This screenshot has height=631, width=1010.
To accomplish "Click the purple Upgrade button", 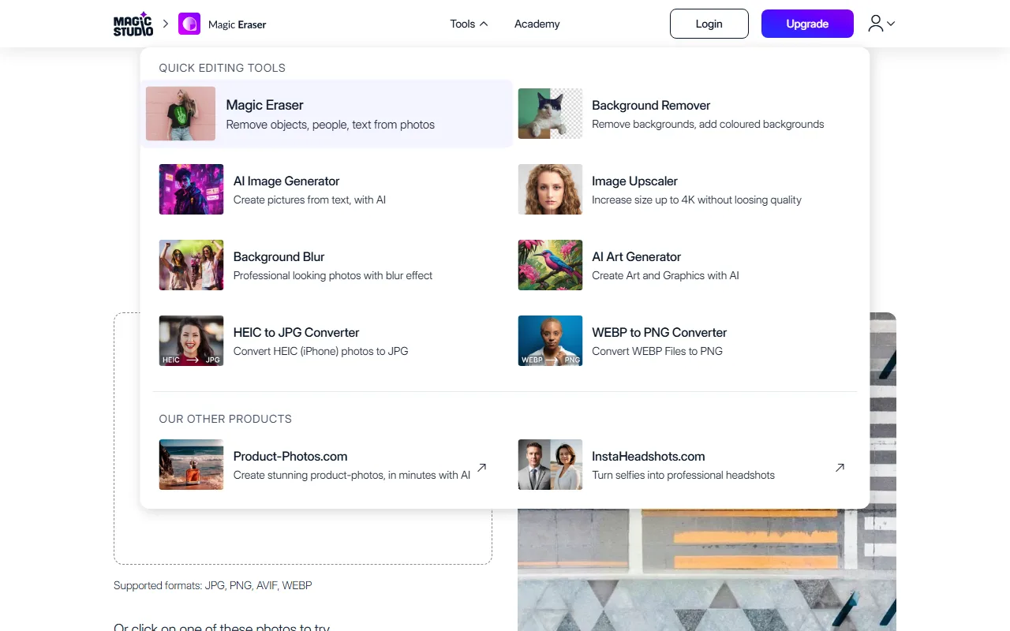I will (x=807, y=24).
